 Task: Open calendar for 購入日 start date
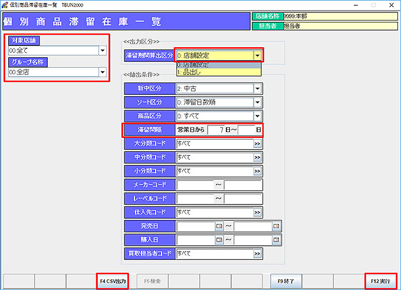point(219,240)
